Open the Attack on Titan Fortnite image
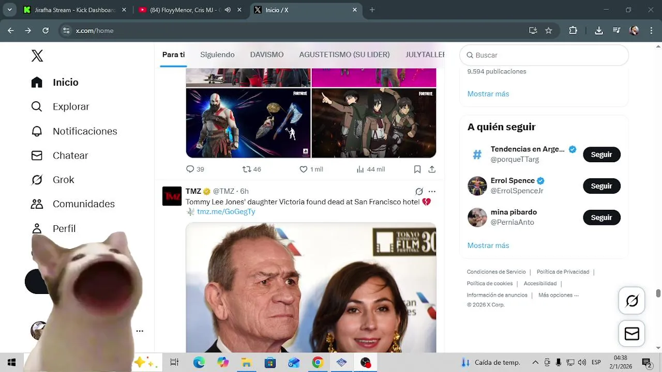Viewport: 662px width, 372px height. tap(374, 123)
